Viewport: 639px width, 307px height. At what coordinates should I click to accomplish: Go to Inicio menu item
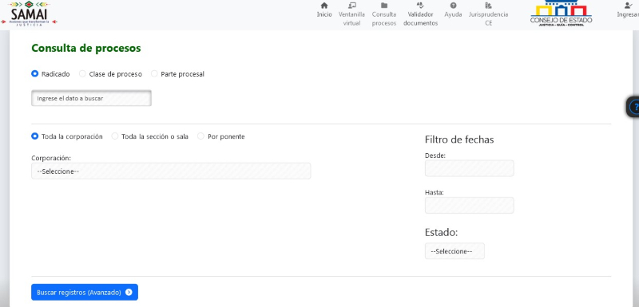coord(324,14)
